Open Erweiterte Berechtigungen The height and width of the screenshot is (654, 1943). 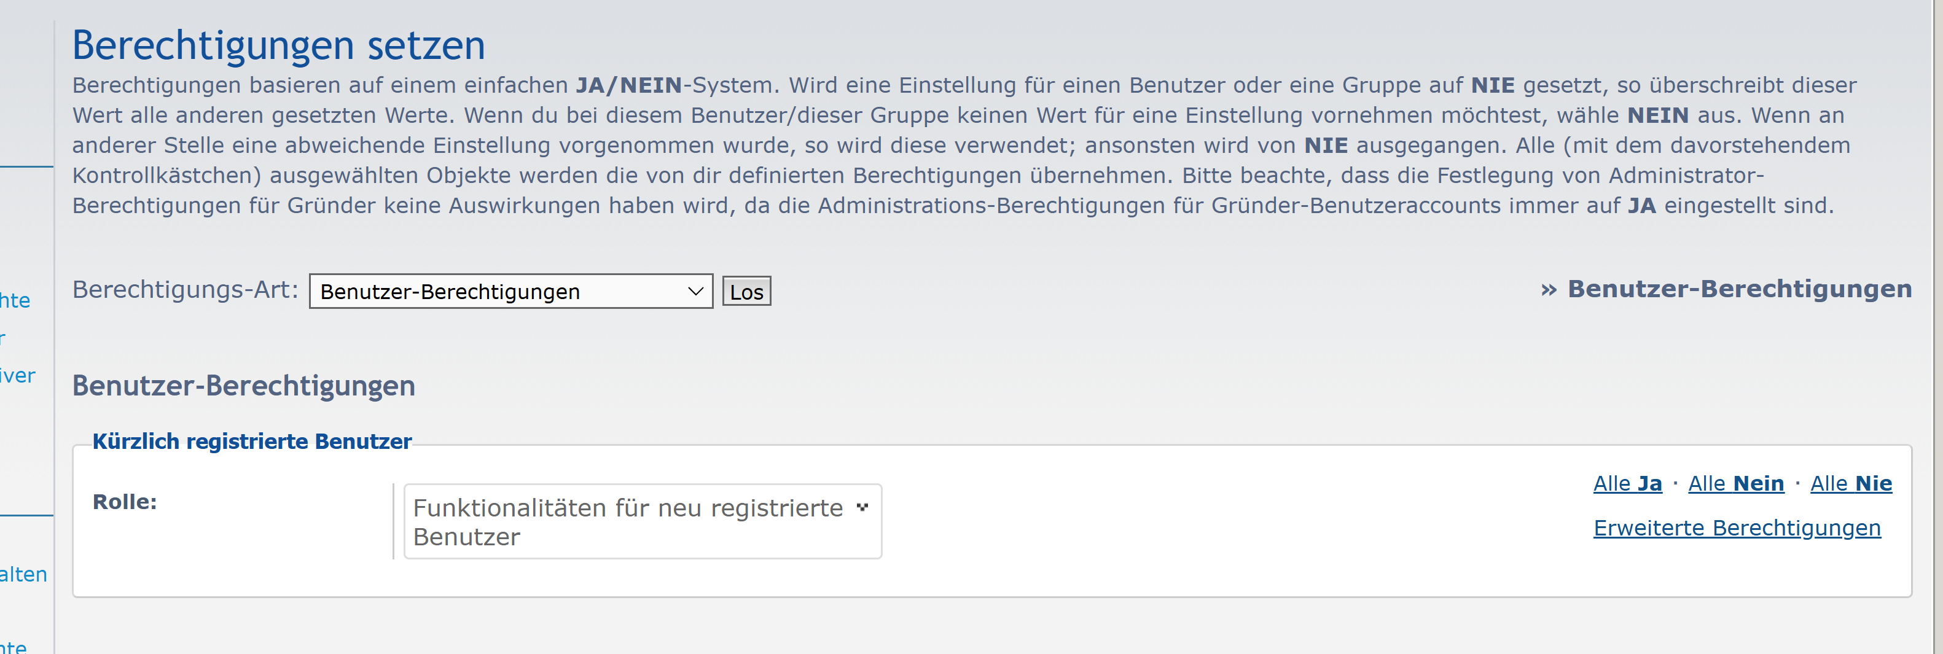click(1737, 528)
